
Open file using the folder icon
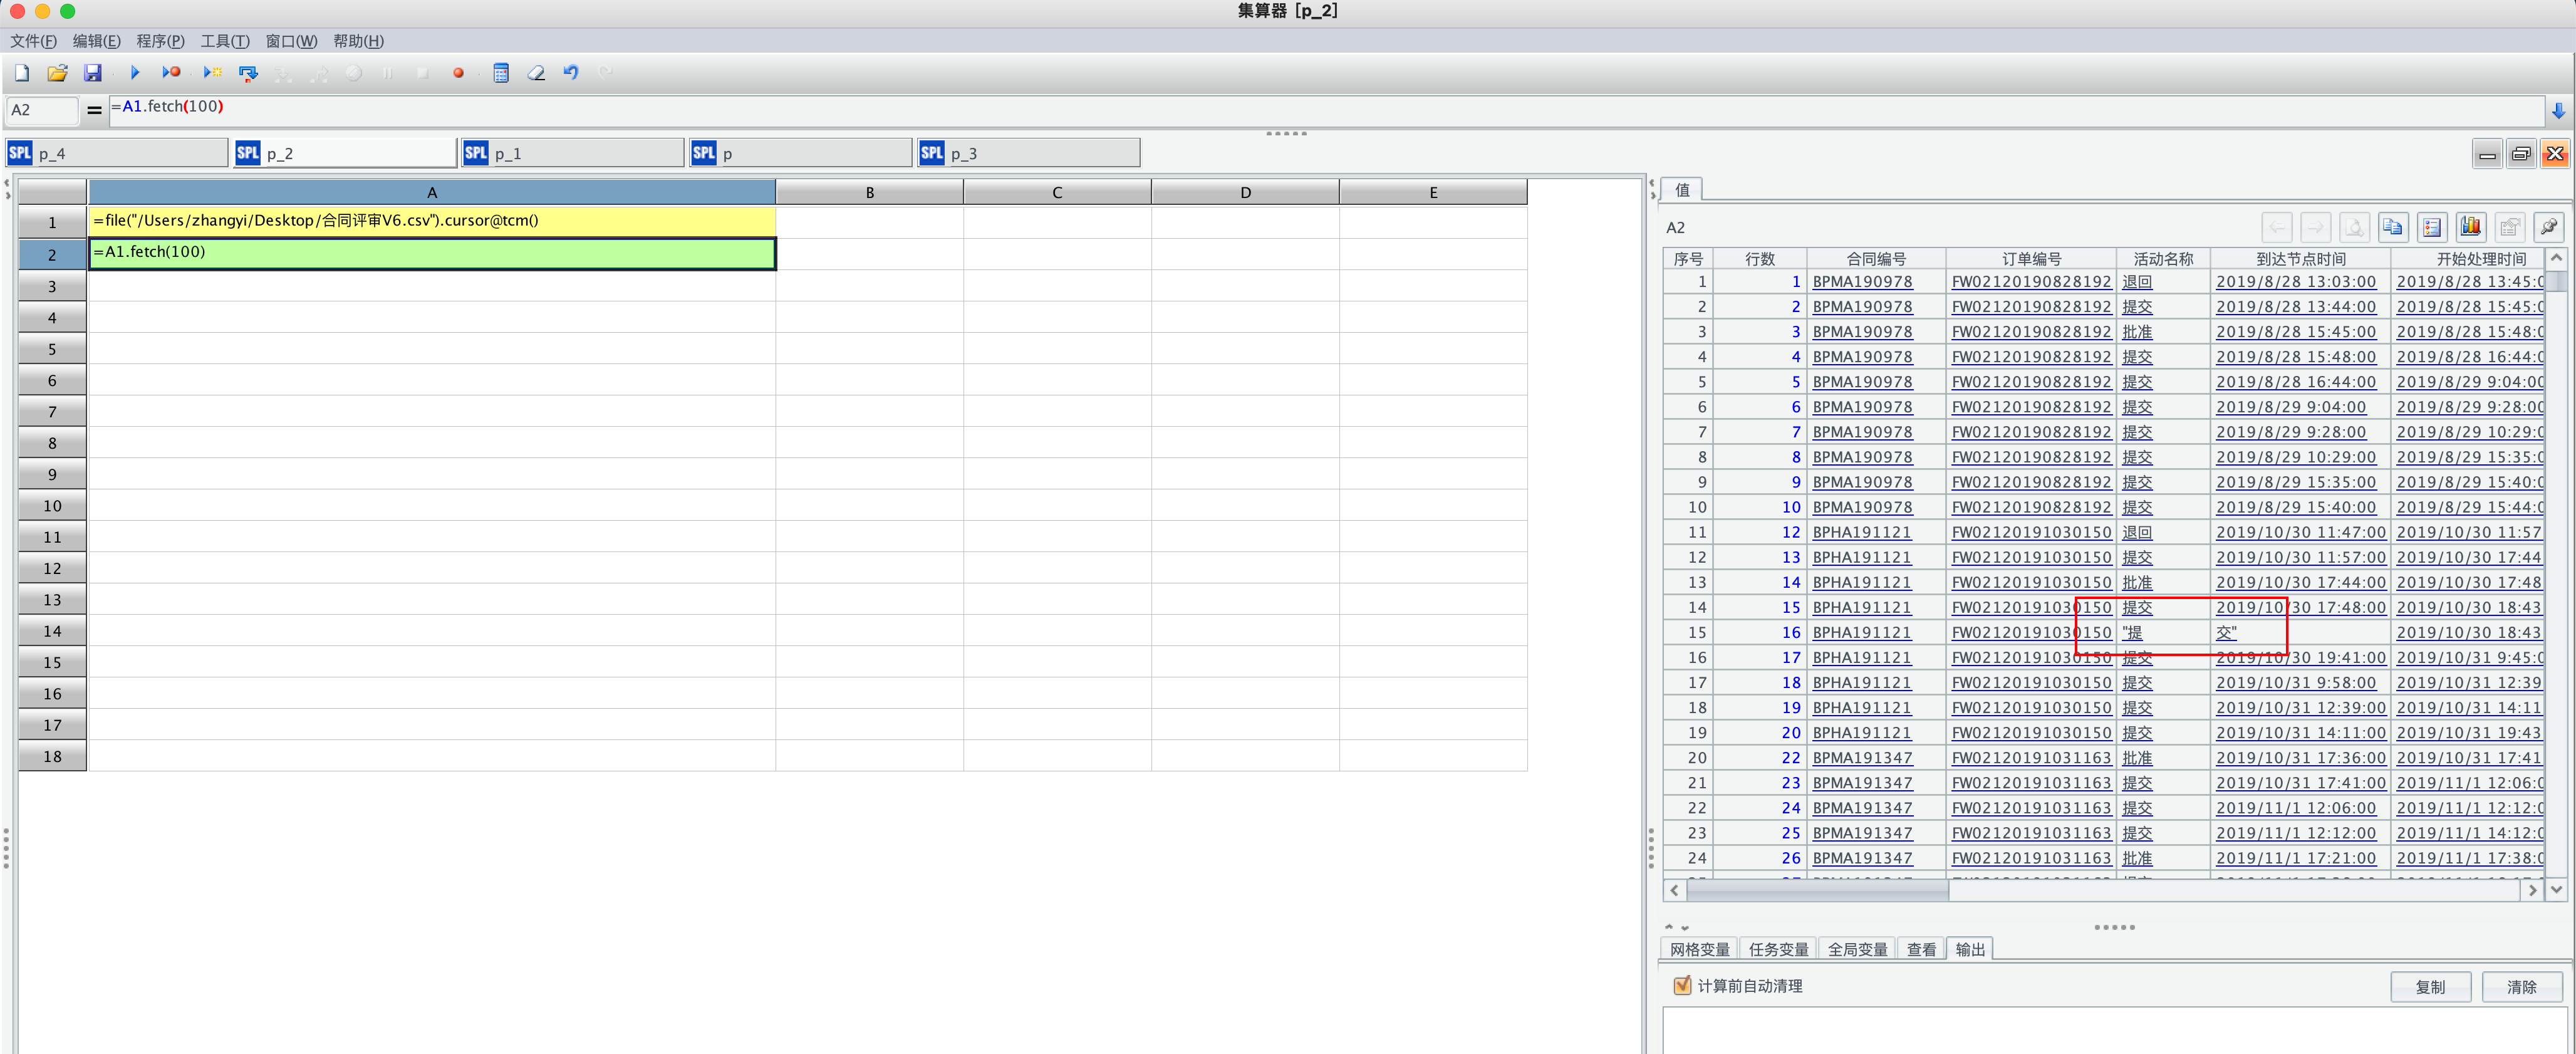(57, 73)
